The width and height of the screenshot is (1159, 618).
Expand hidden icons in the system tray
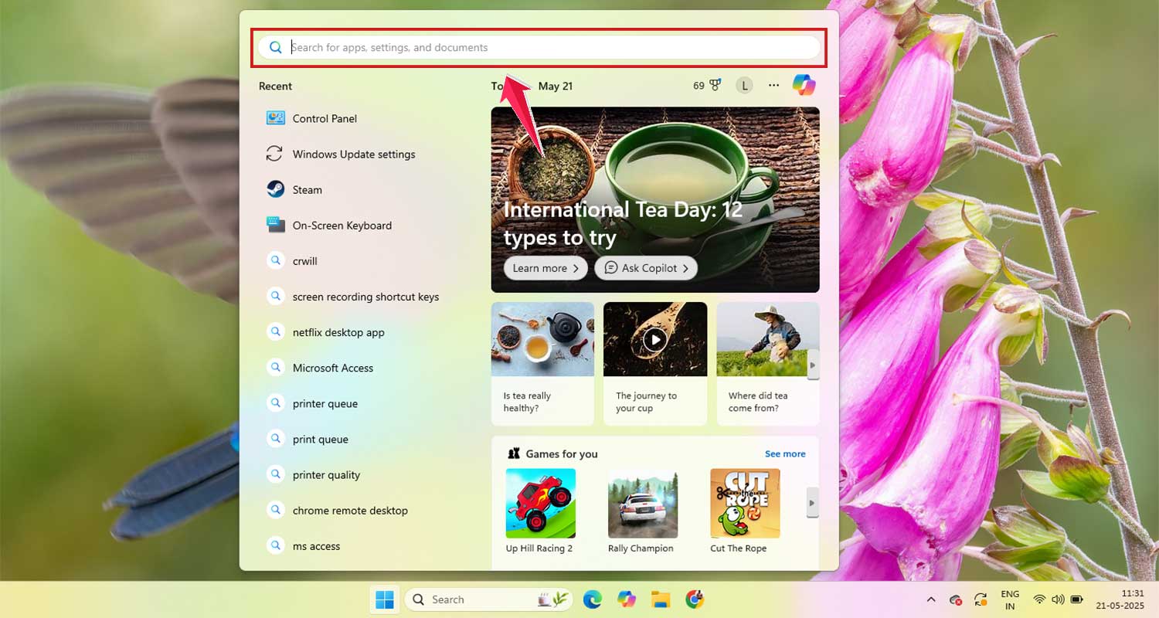(x=931, y=599)
